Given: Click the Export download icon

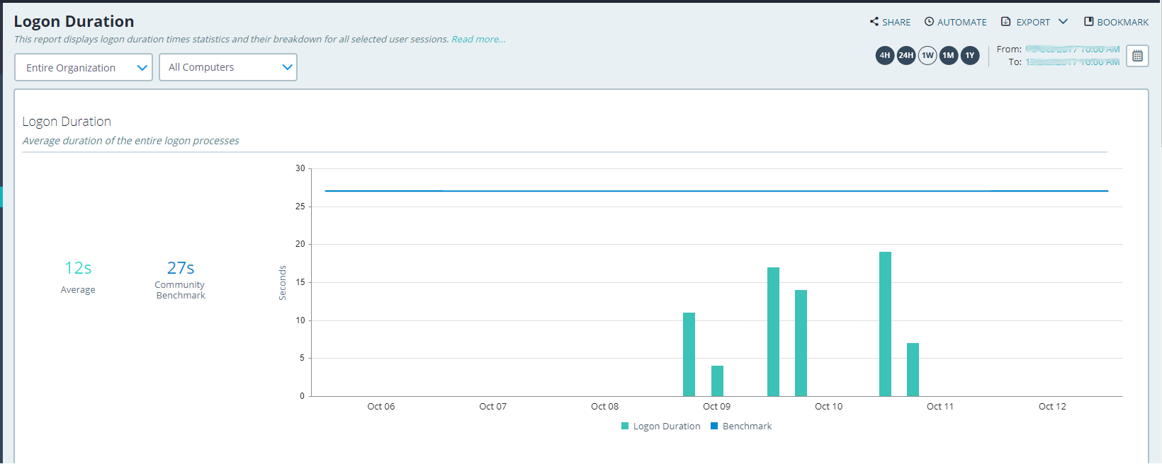Looking at the screenshot, I should 1005,21.
